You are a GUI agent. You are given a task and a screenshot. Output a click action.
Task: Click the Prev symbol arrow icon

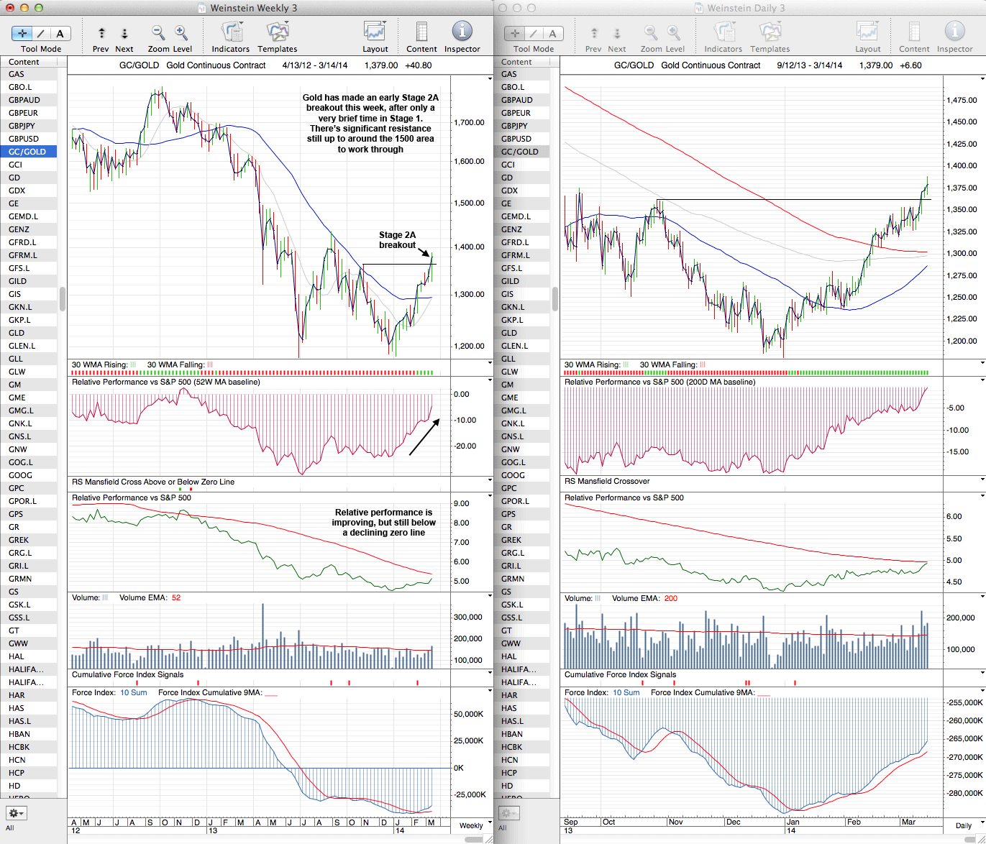pyautogui.click(x=101, y=33)
